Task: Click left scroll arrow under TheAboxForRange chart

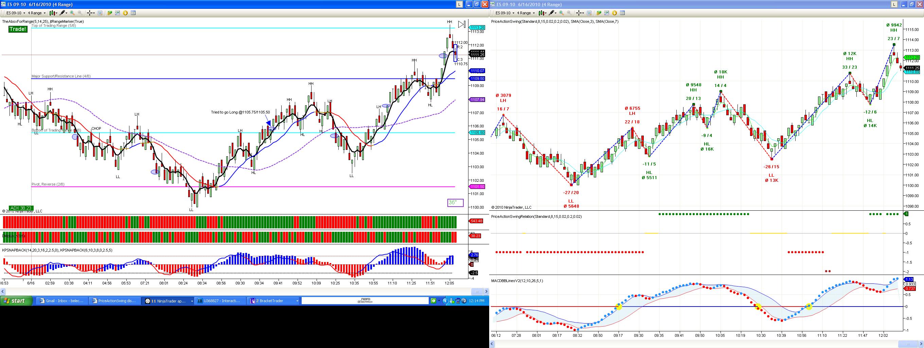Action: click(2, 291)
